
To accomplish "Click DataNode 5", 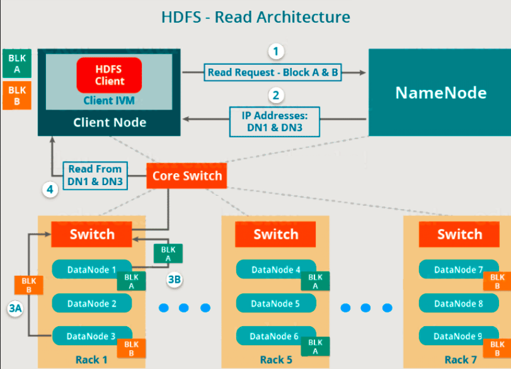I will [x=276, y=304].
